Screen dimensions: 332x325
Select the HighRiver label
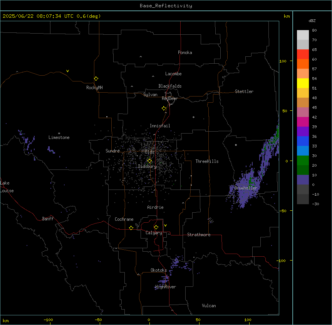coord(166,287)
